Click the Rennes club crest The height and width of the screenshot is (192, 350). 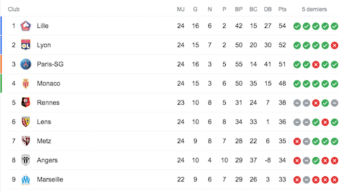tap(26, 103)
